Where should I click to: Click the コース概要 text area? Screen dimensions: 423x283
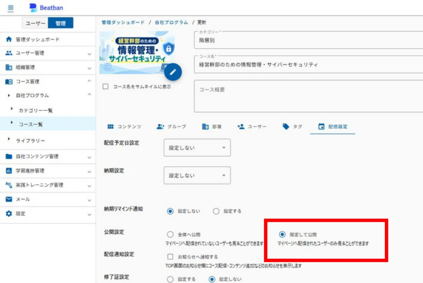(x=308, y=96)
